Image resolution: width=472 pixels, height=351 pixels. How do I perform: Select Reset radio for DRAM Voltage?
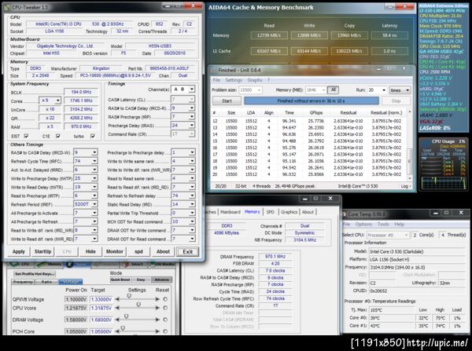pos(165,320)
